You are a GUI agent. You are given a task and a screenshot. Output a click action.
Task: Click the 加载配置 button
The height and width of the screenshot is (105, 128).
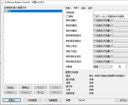[53, 100]
